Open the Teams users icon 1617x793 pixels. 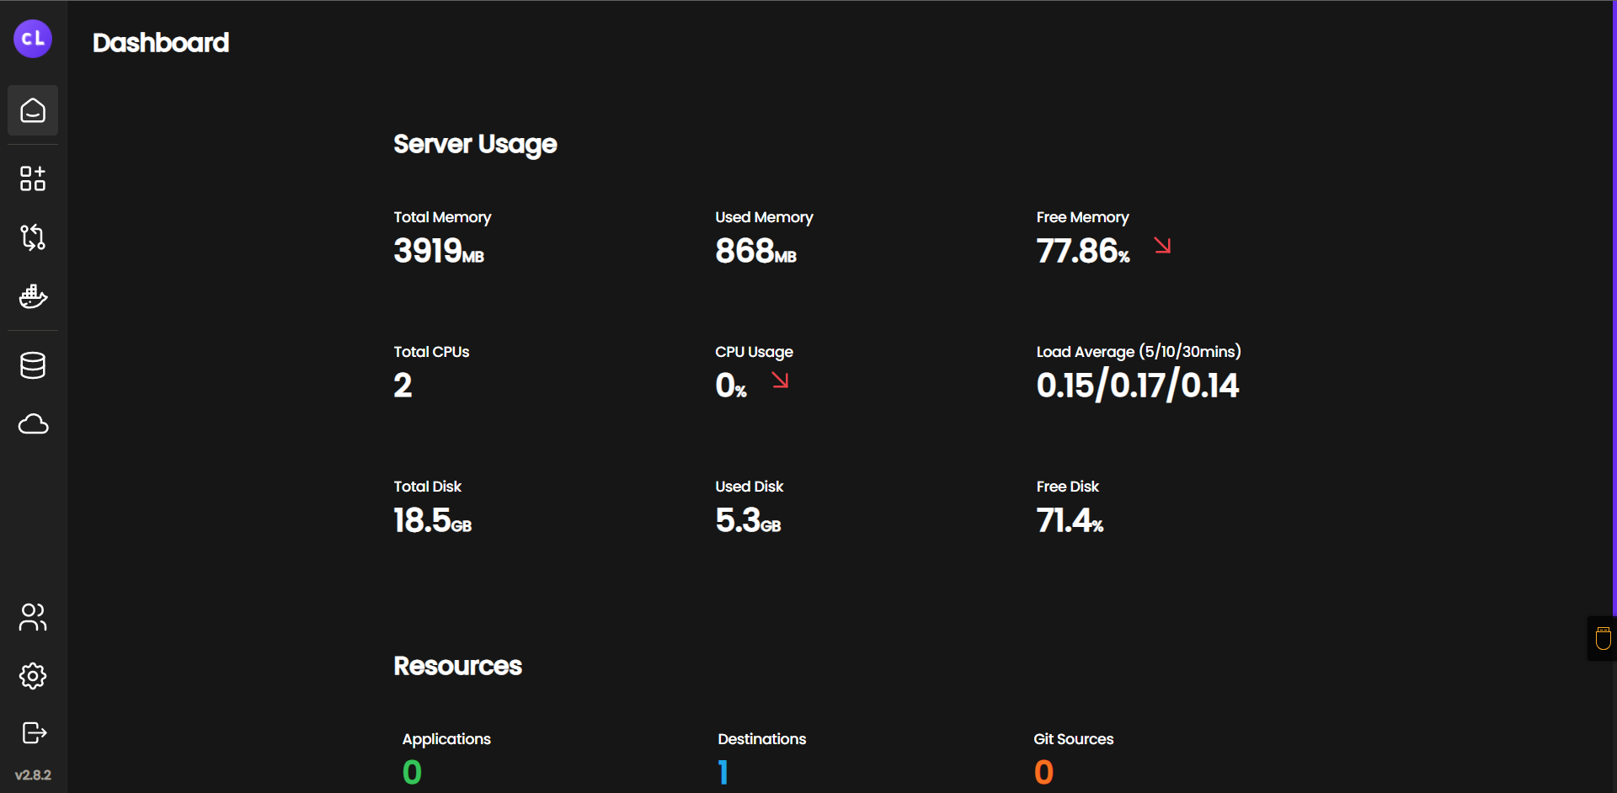point(33,617)
